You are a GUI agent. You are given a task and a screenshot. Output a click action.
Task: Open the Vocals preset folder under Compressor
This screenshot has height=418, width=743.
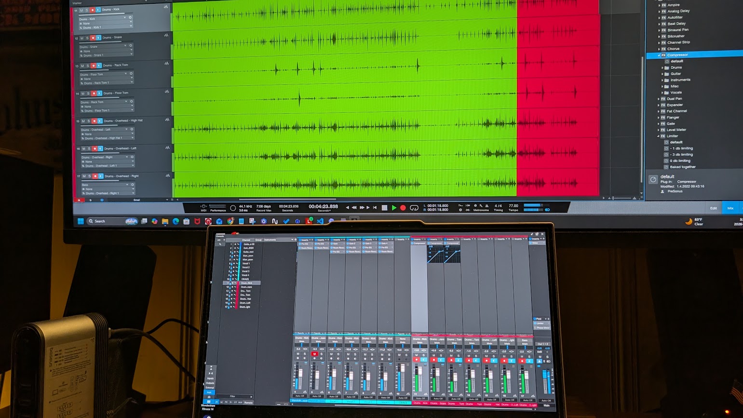click(x=676, y=93)
